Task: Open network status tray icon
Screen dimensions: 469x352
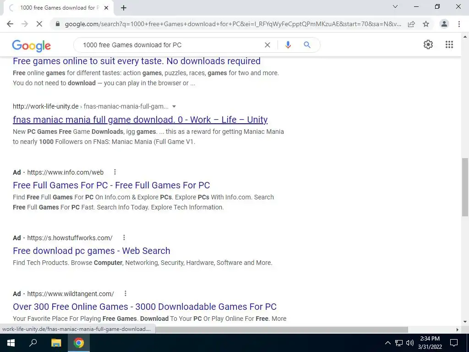Action: 399,343
